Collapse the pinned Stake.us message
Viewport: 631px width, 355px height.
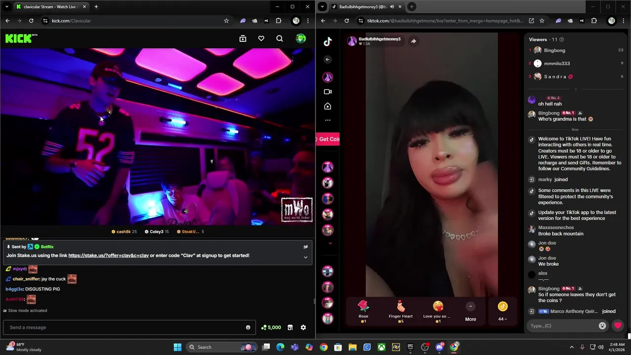(306, 257)
